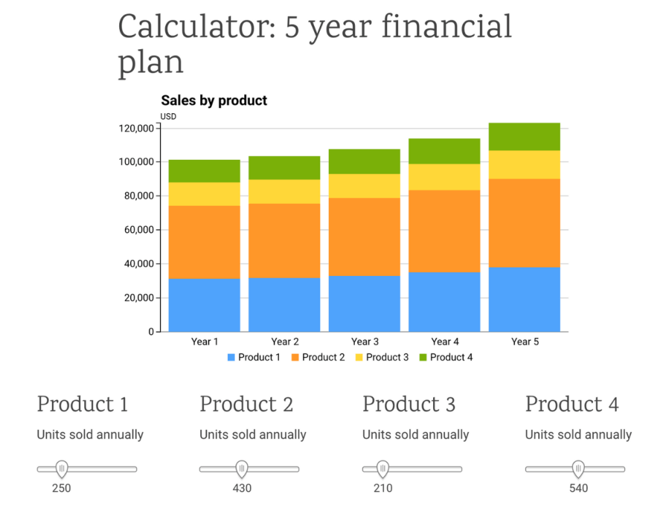Click the Product 2 orange legend swatch
Viewport: 663px width, 520px height.
click(295, 357)
